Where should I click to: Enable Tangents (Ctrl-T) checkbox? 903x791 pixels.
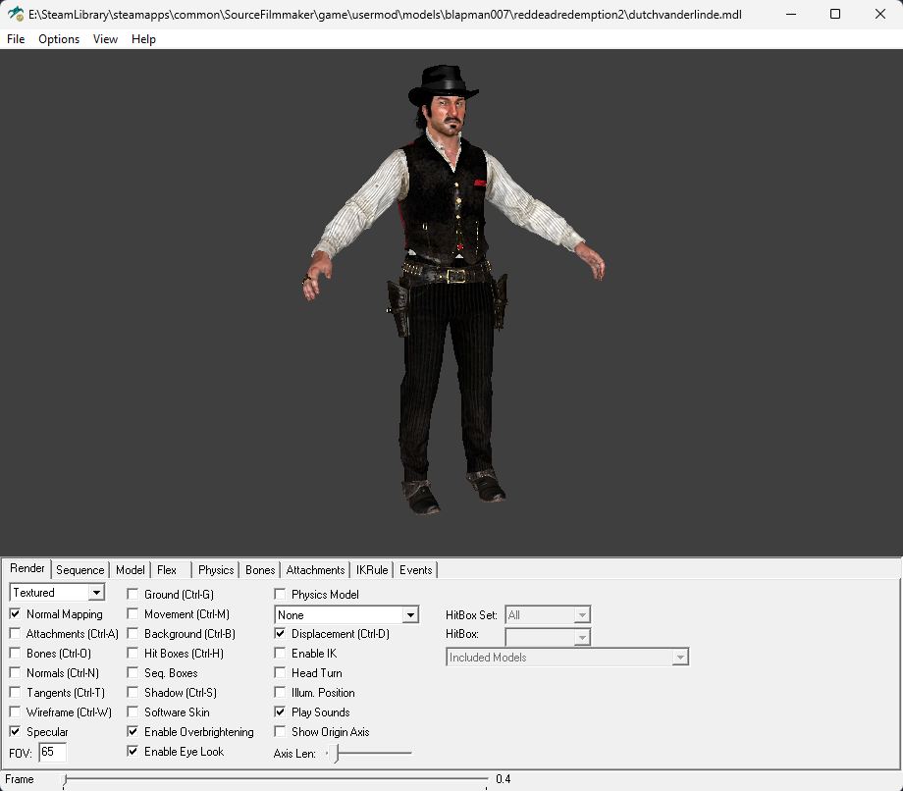(x=15, y=693)
